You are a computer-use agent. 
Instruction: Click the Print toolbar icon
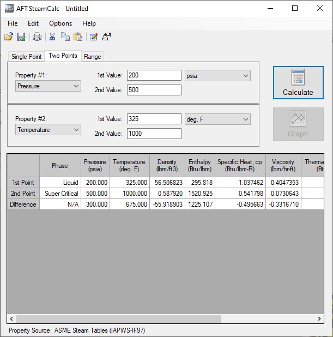37,37
